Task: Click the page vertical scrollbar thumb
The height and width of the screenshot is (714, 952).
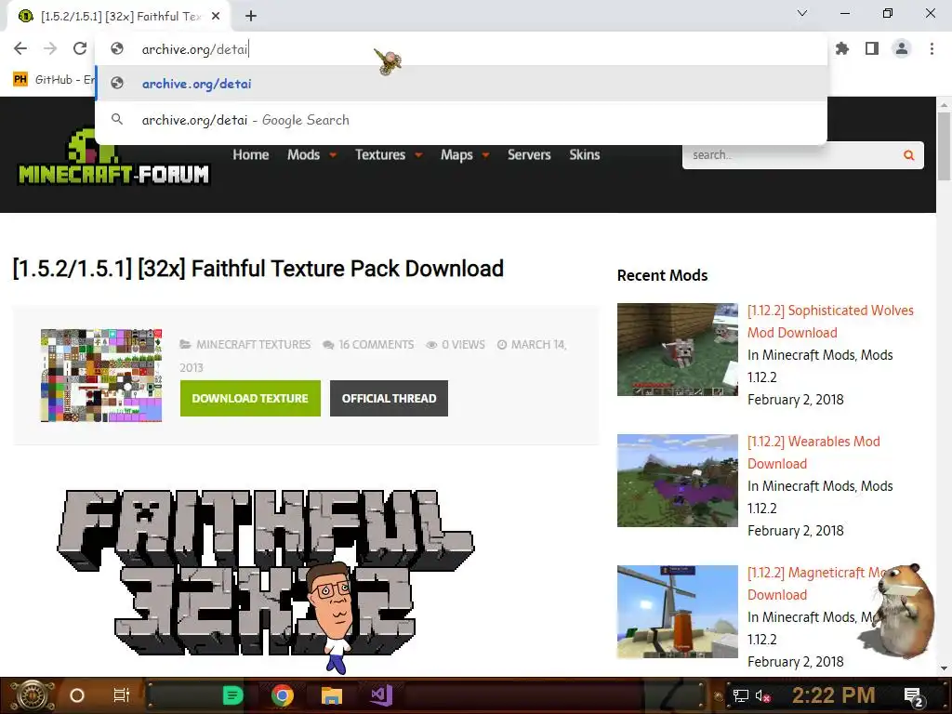Action: pos(944,146)
